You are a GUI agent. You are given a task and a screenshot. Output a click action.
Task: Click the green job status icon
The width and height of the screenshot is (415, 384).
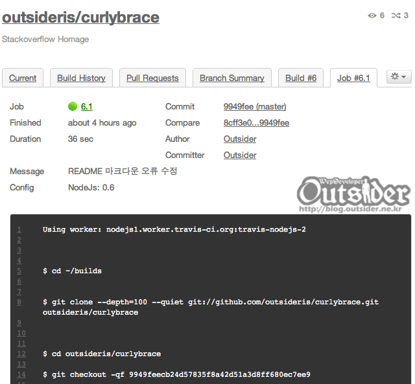(x=72, y=106)
